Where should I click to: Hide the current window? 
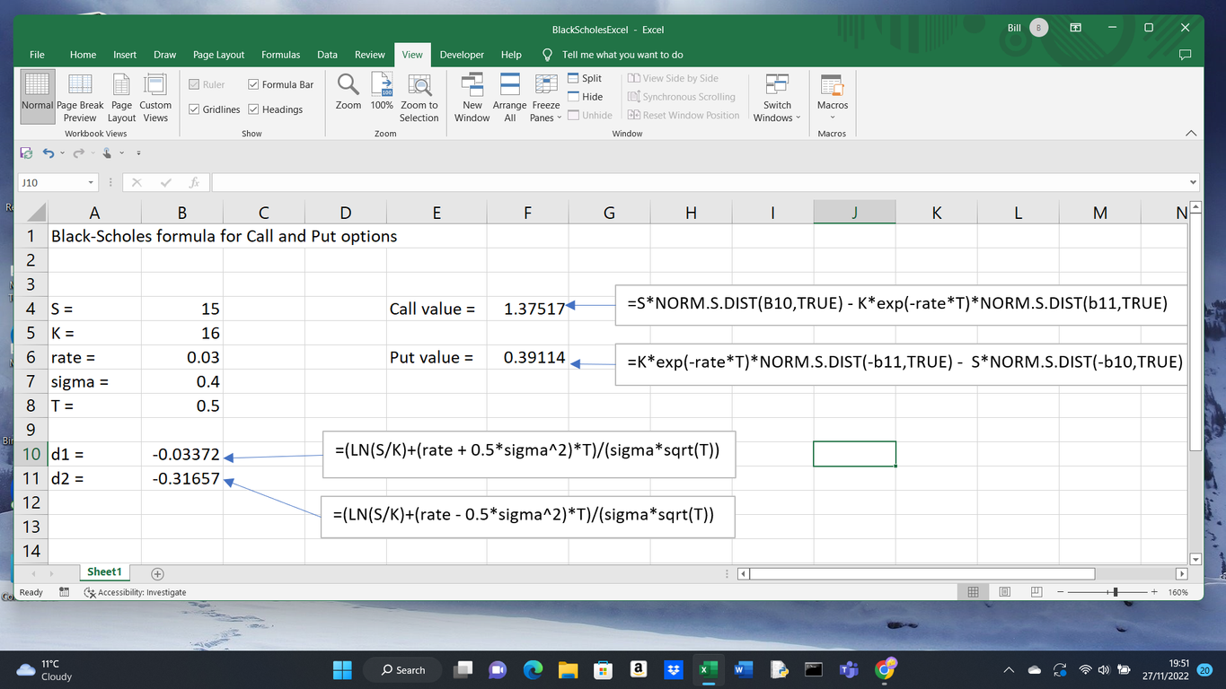coord(586,97)
